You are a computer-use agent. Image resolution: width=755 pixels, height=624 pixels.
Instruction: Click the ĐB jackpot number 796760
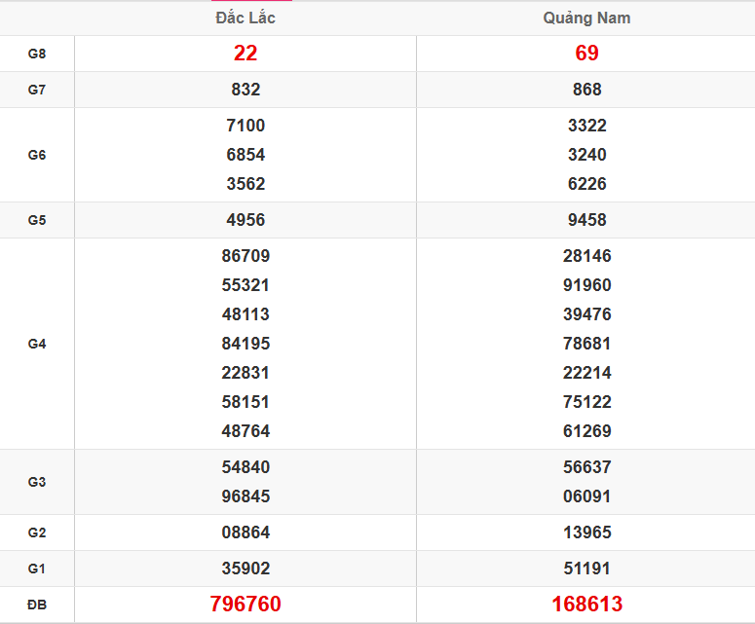245,605
